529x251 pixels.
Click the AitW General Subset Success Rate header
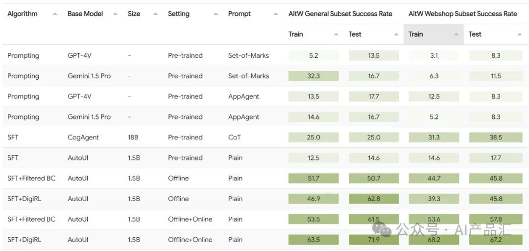(x=340, y=14)
